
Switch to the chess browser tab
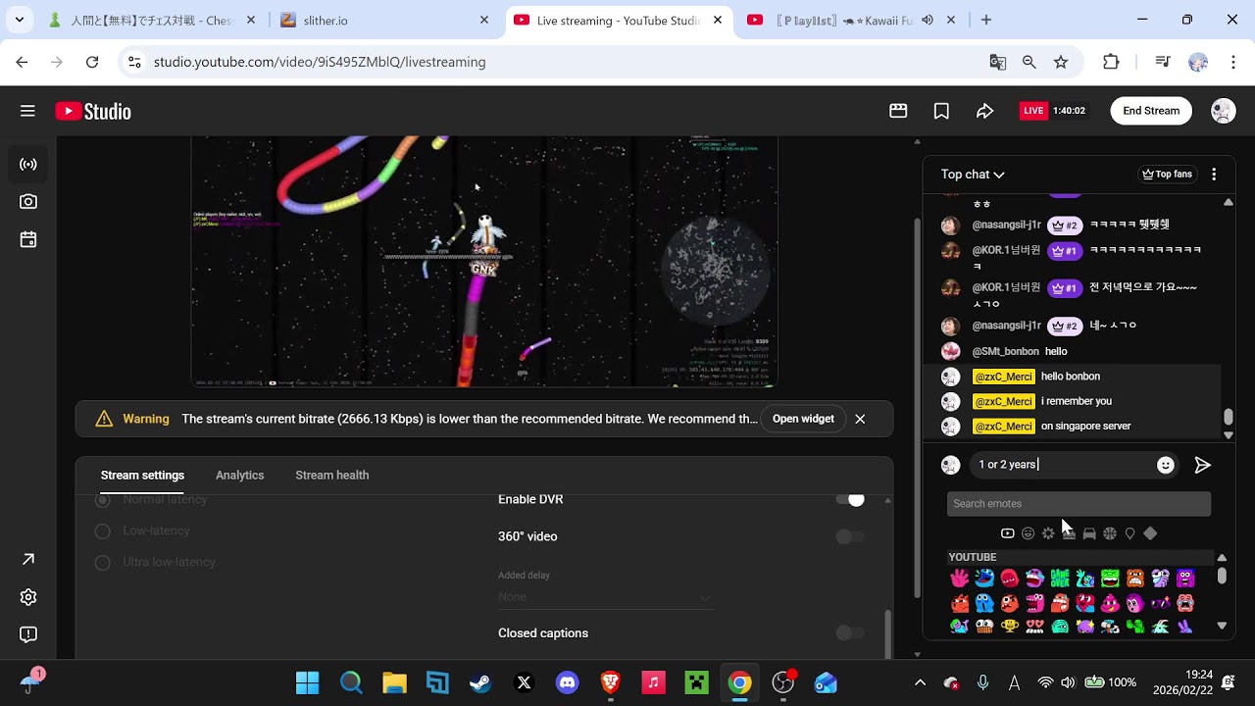(x=152, y=20)
